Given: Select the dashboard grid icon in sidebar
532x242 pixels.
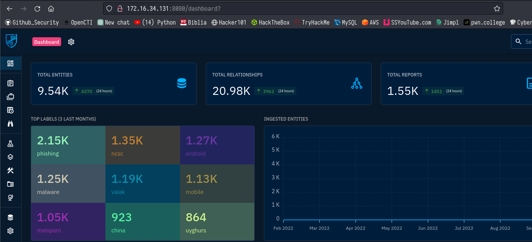Looking at the screenshot, I should (10, 63).
